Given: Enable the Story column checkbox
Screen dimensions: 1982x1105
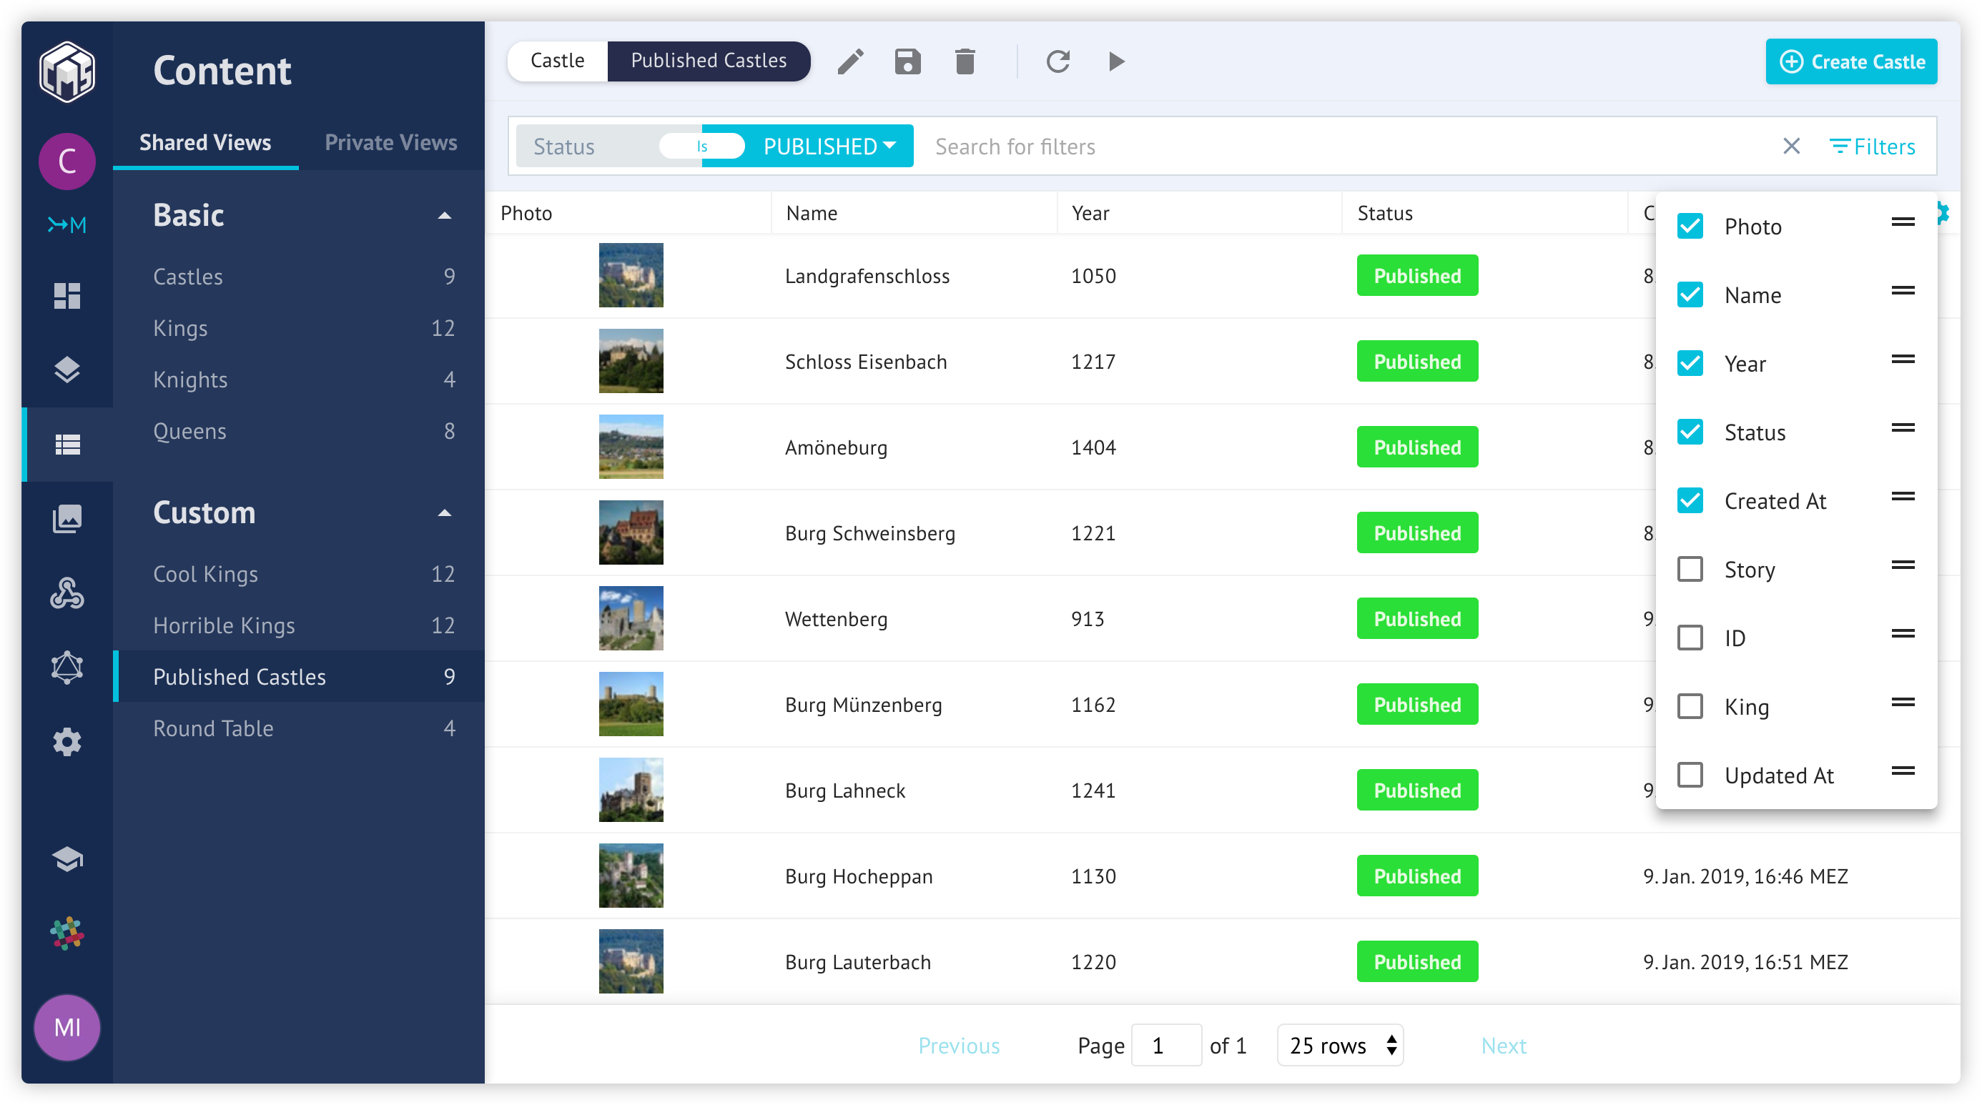Looking at the screenshot, I should coord(1690,569).
